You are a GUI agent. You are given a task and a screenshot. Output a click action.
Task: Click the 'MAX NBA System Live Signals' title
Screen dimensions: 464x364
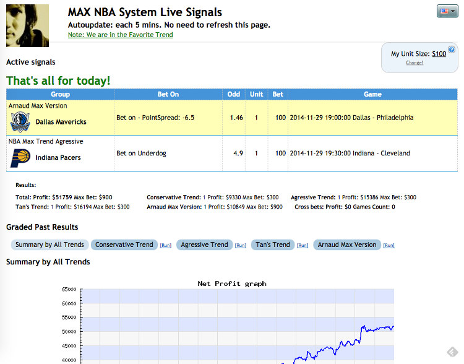coord(145,12)
